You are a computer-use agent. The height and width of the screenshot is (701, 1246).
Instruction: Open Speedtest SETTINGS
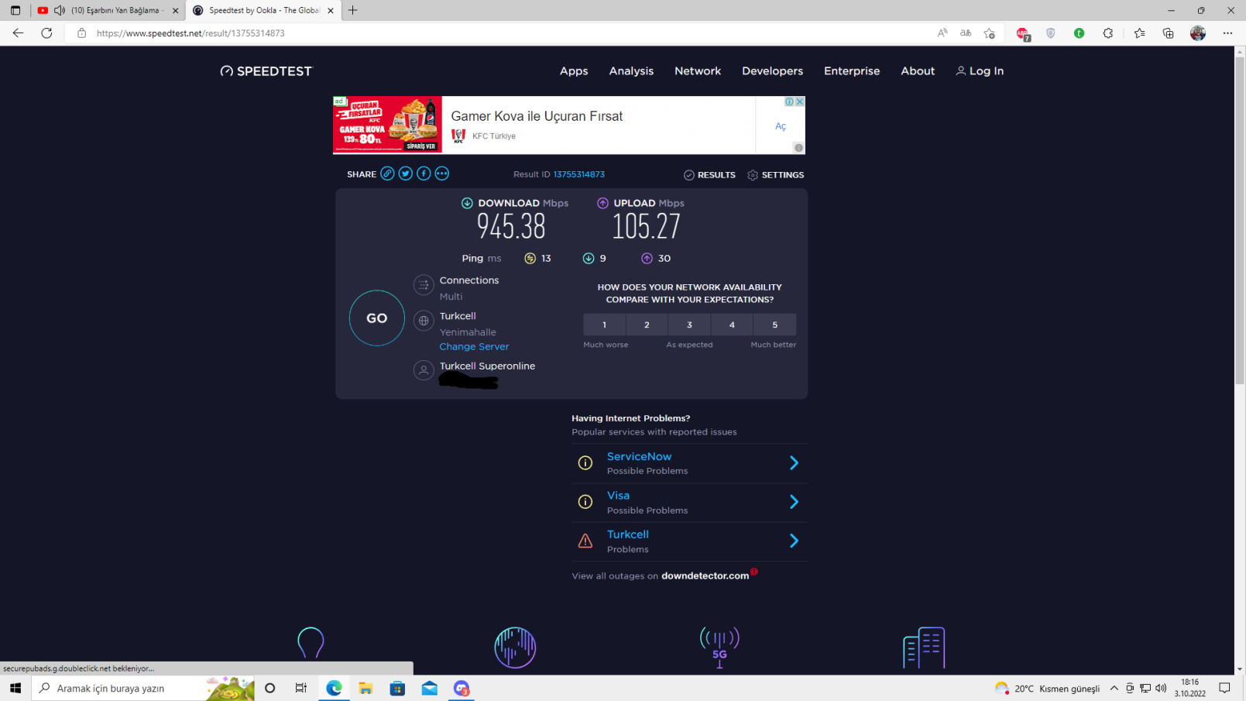point(775,175)
